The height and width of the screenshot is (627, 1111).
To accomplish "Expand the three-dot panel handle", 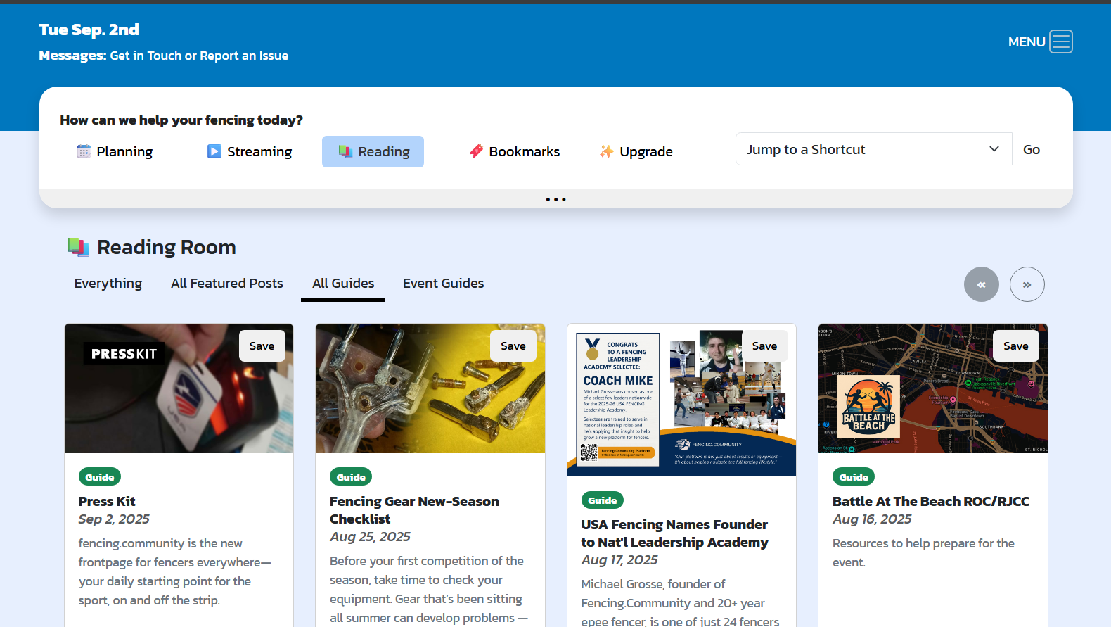I will [x=555, y=199].
